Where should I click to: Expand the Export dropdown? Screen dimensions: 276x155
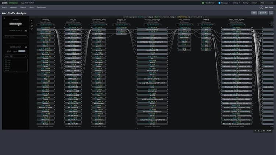(263, 13)
